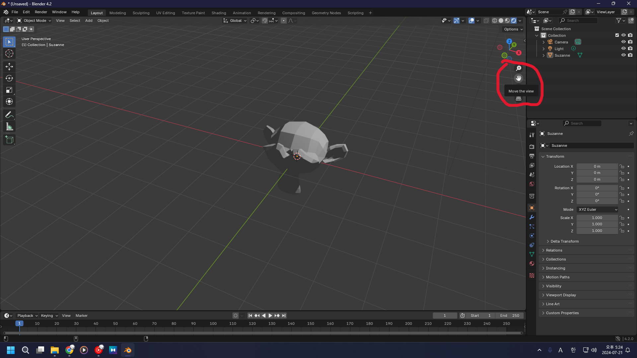Image resolution: width=637 pixels, height=358 pixels.
Task: Expand the Delta Transform panel
Action: pos(564,241)
